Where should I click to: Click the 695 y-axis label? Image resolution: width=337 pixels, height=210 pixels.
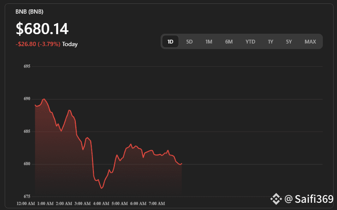[27, 67]
